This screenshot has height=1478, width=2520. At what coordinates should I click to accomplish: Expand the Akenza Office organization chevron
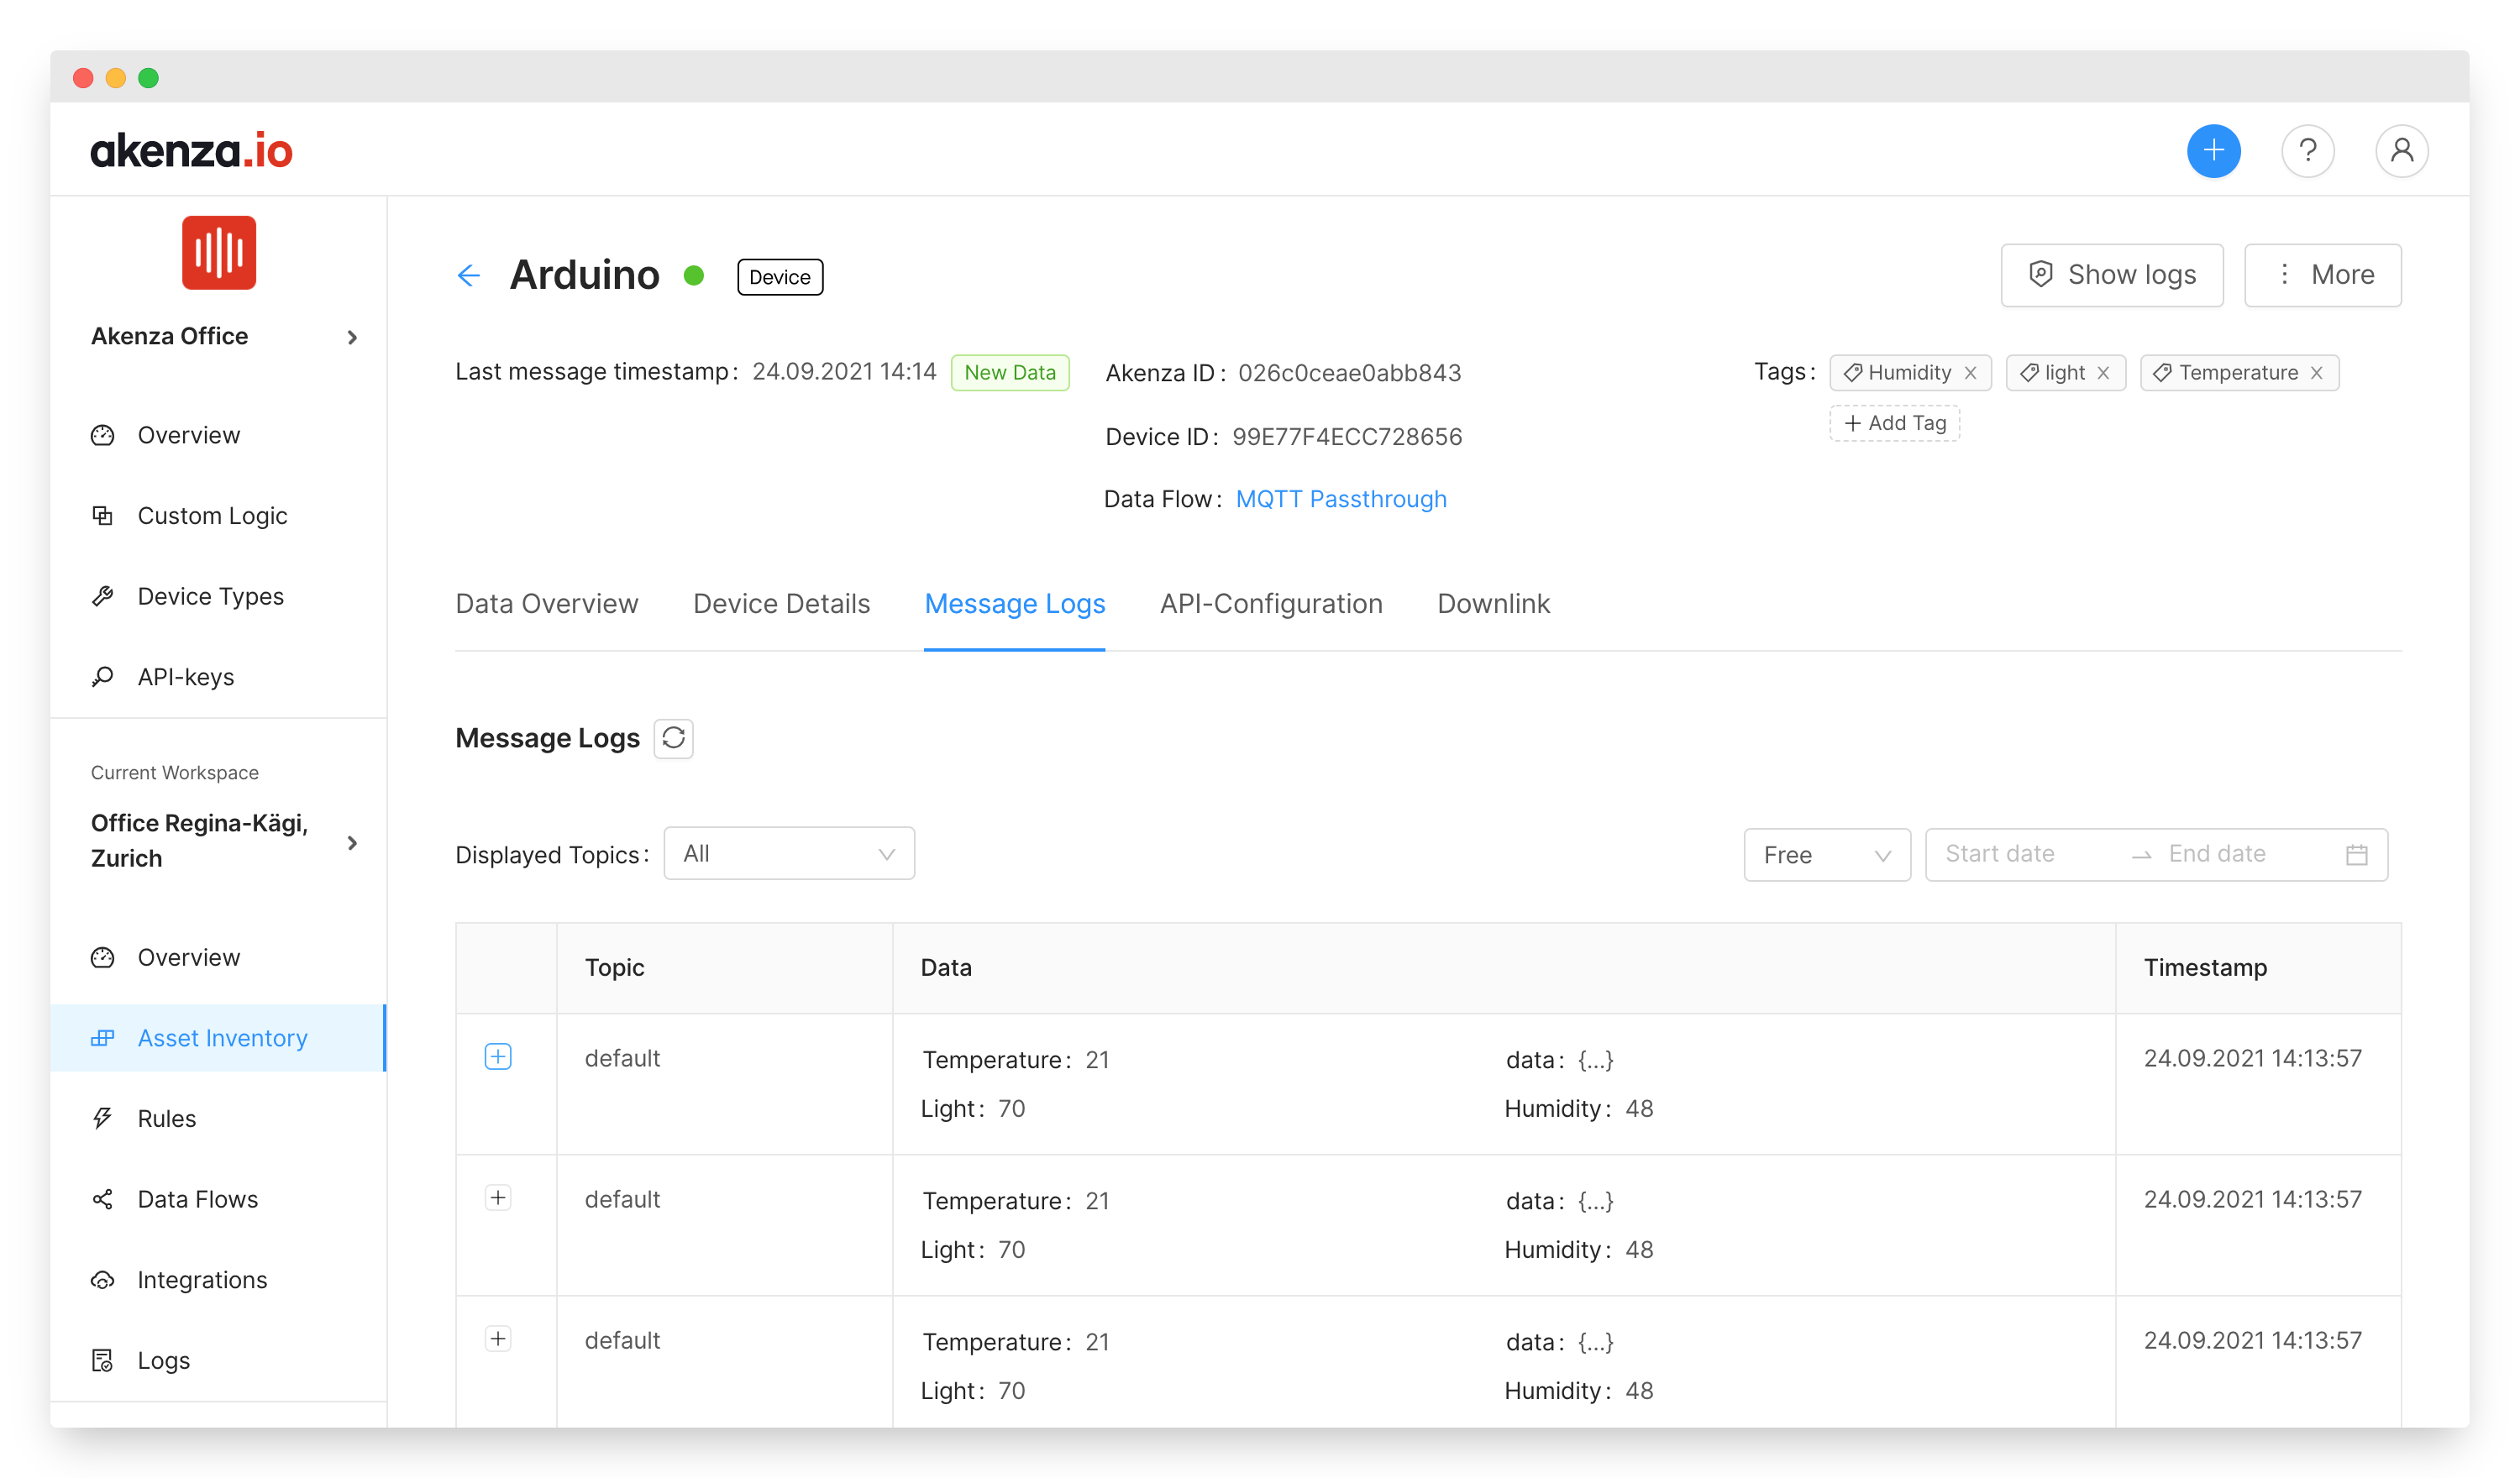pos(352,337)
